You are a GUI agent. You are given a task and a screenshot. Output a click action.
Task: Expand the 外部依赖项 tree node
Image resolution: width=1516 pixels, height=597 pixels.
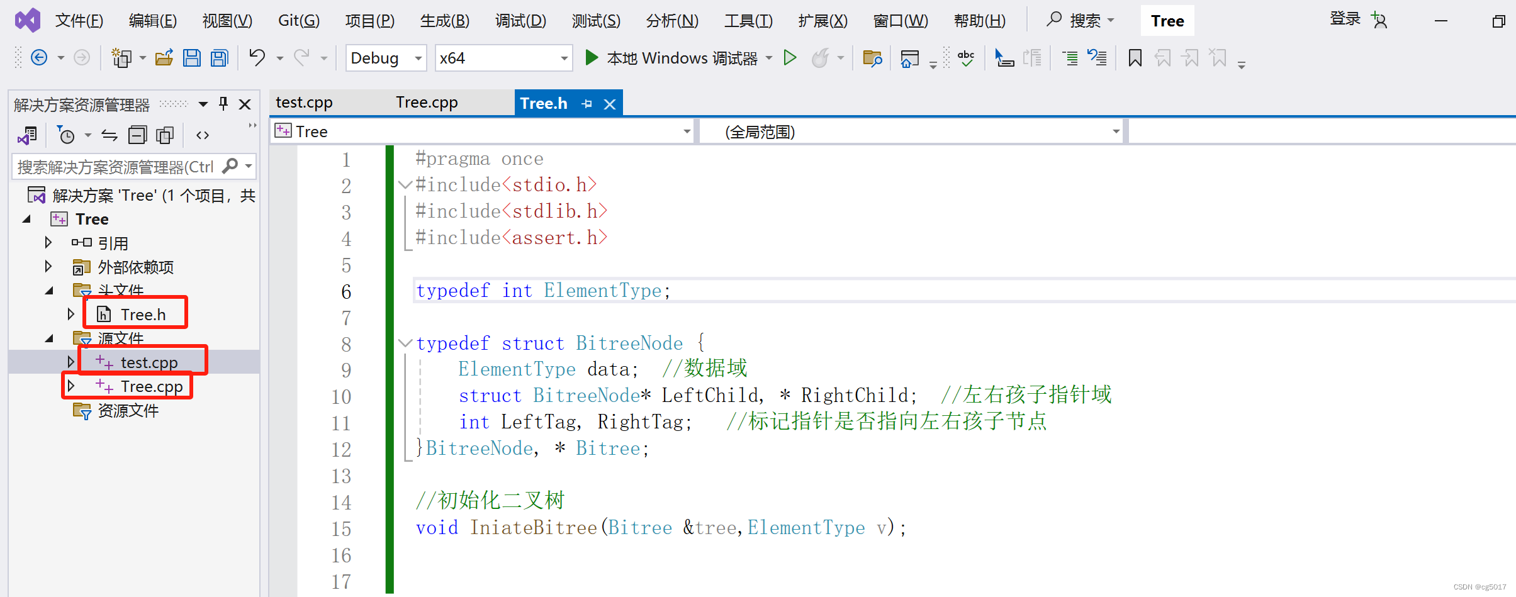click(x=48, y=266)
